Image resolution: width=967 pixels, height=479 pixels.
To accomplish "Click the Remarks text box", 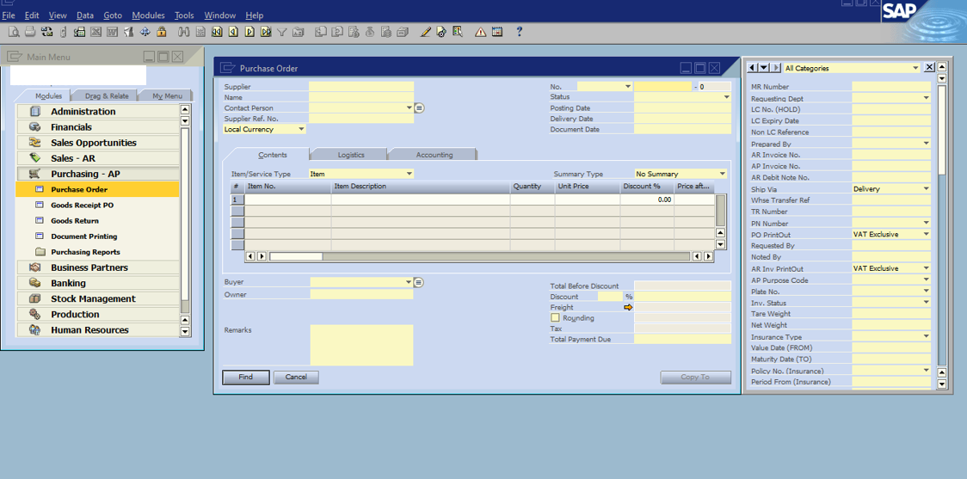I will (361, 345).
